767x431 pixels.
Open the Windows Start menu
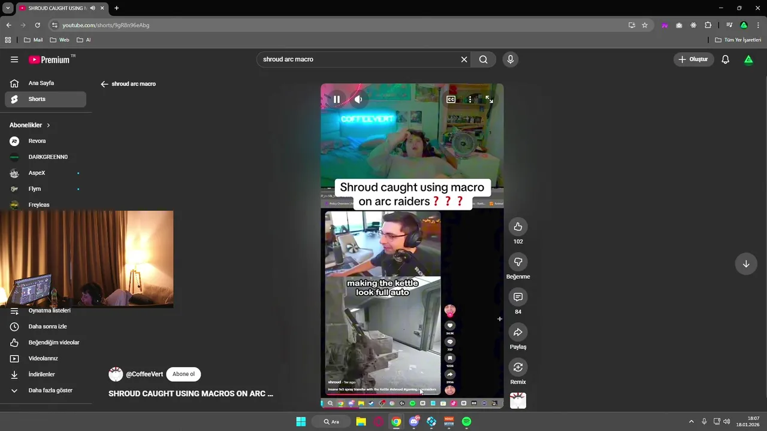301,422
